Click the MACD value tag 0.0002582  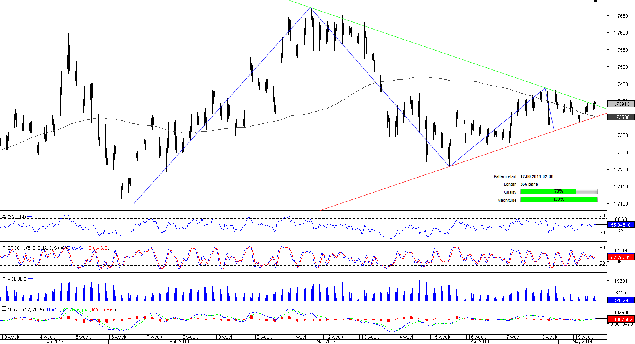pyautogui.click(x=621, y=319)
